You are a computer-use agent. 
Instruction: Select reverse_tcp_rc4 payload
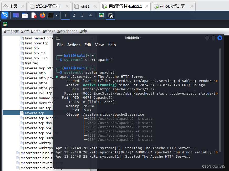point(38,128)
